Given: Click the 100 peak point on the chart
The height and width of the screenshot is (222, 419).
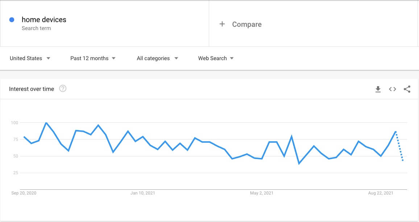Looking at the screenshot, I should coord(46,123).
